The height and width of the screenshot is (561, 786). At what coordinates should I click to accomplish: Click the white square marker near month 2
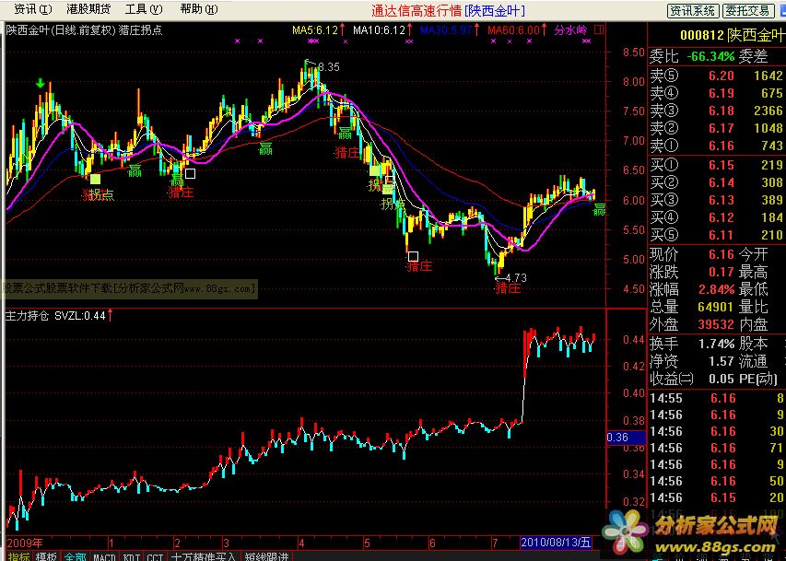pyautogui.click(x=190, y=173)
